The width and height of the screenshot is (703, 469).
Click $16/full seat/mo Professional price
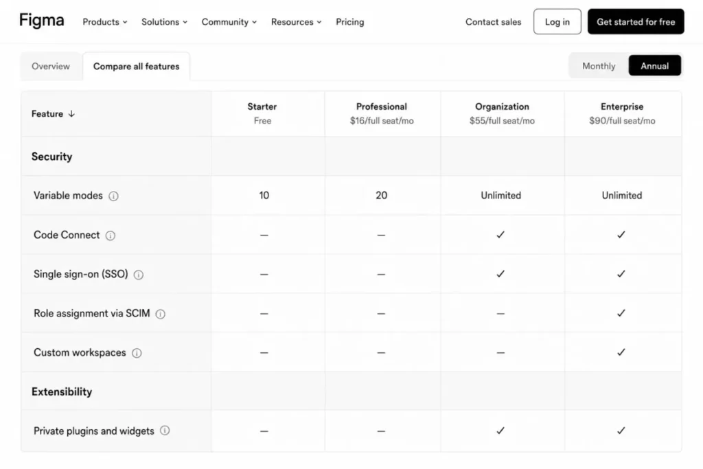382,121
